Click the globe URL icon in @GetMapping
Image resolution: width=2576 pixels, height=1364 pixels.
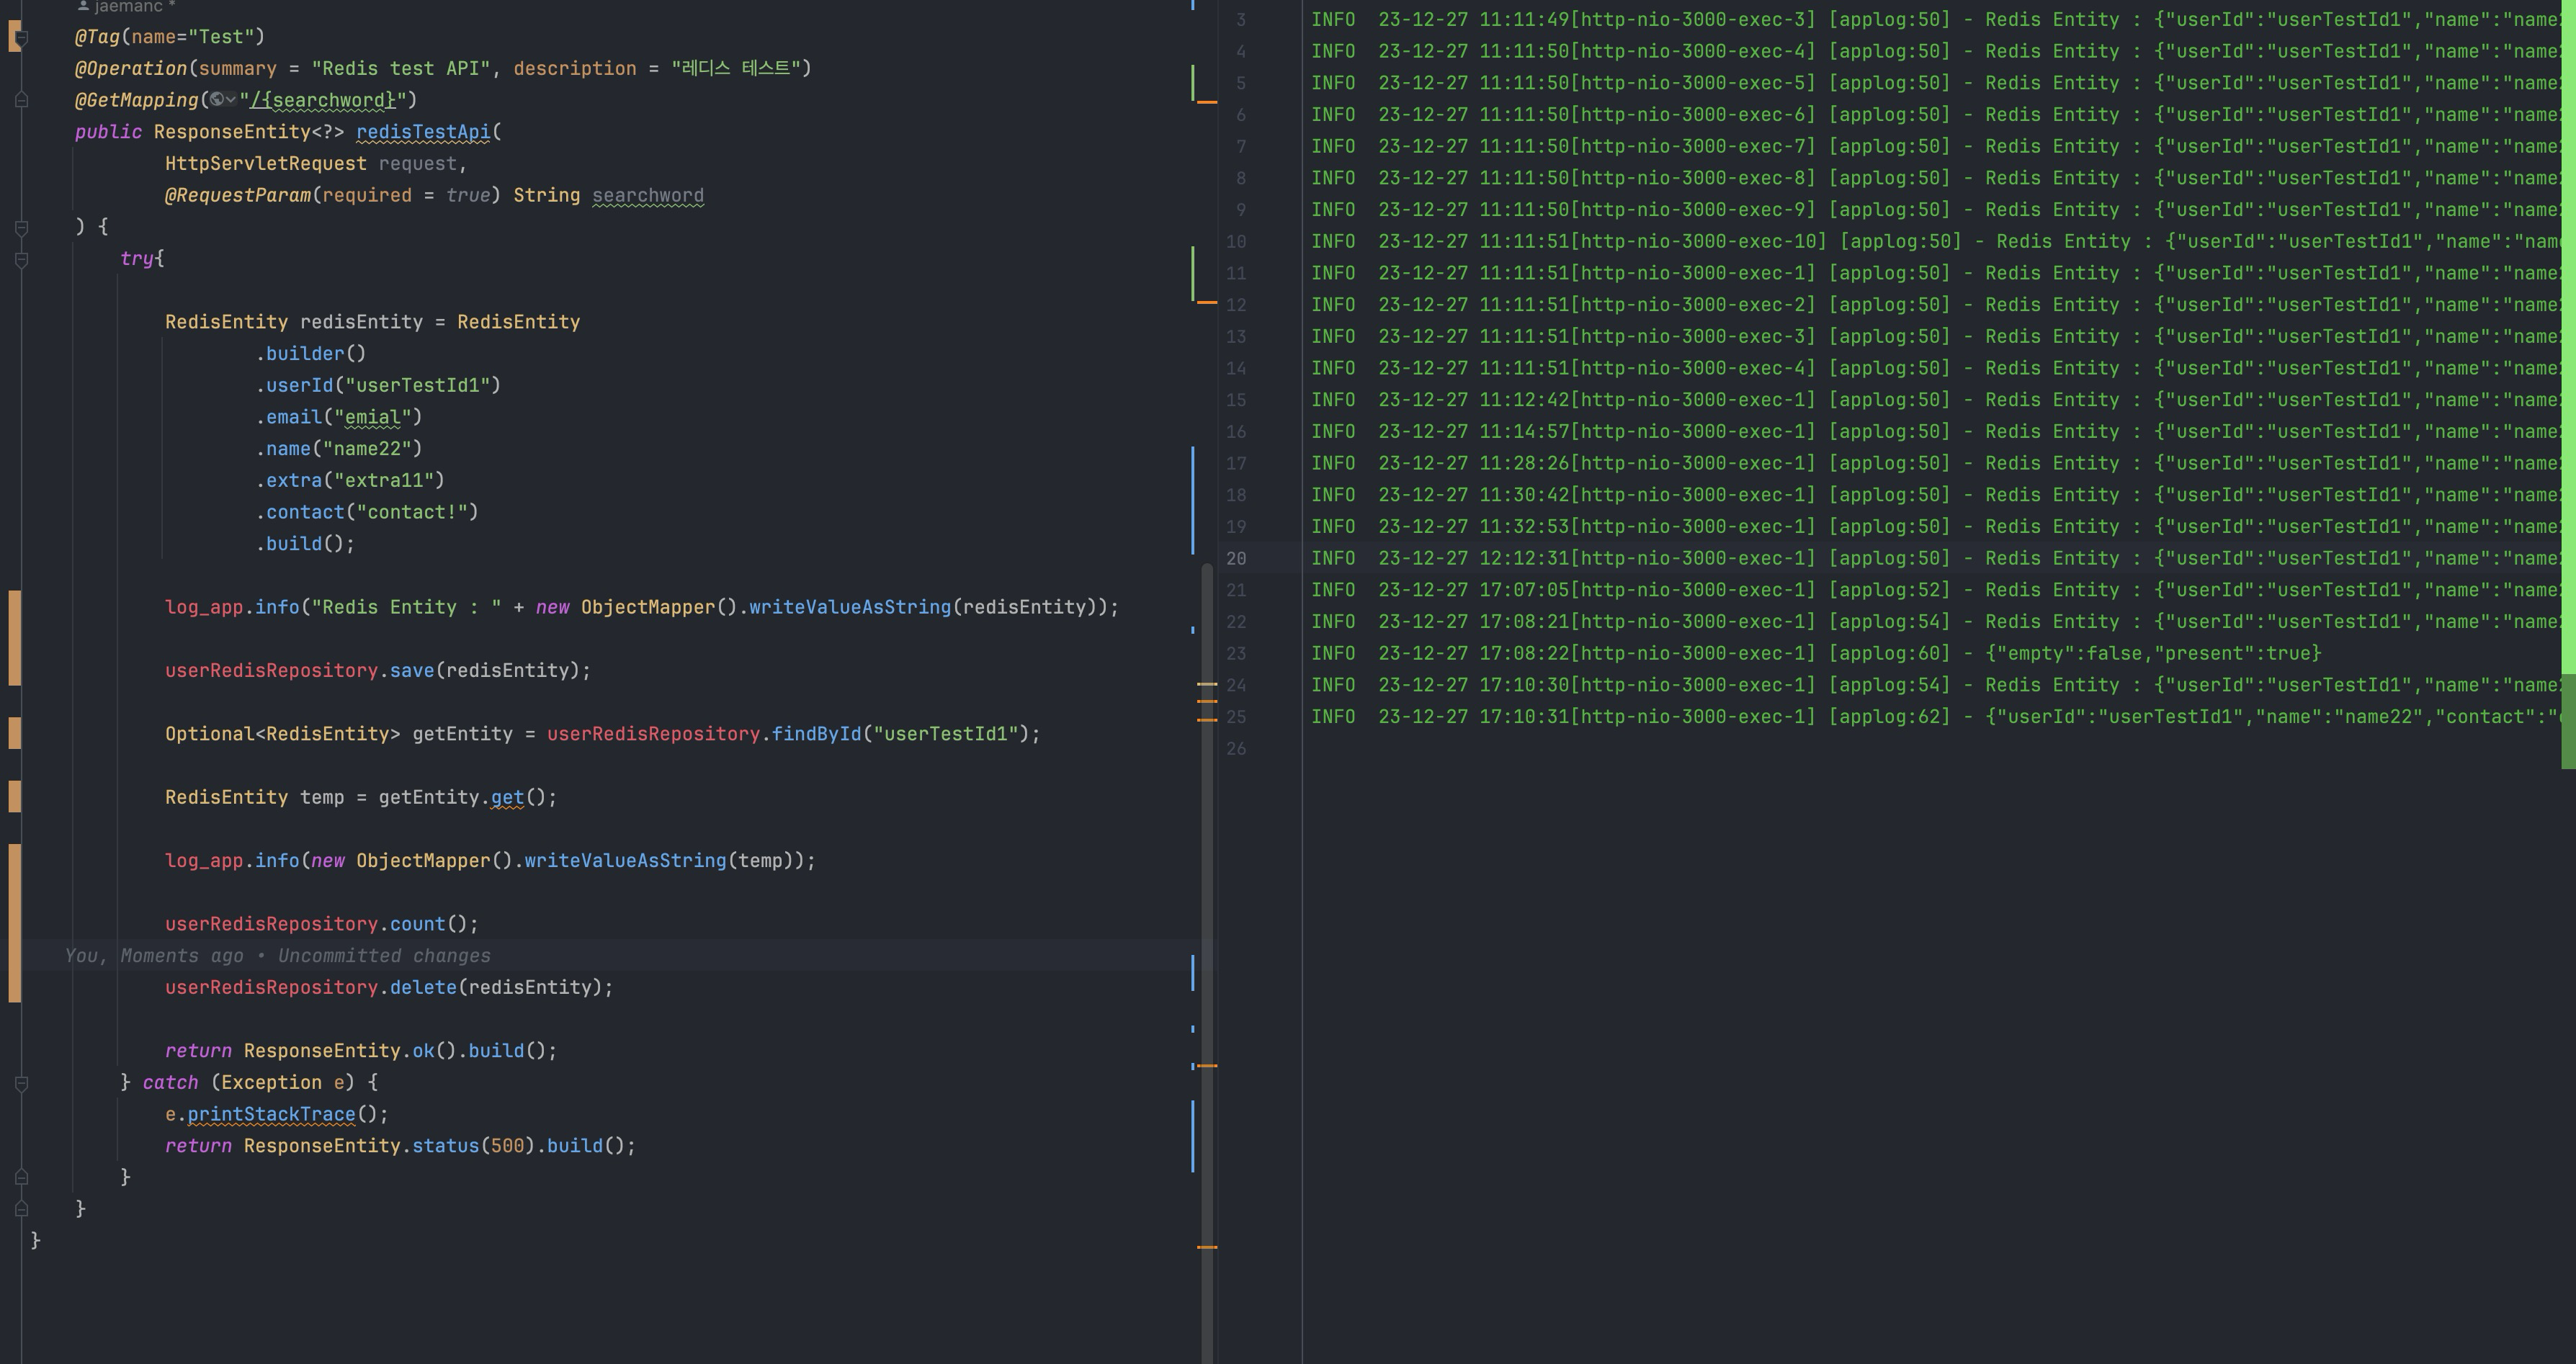216,99
